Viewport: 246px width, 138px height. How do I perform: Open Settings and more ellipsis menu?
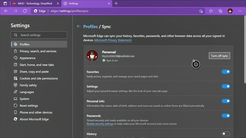point(240,11)
